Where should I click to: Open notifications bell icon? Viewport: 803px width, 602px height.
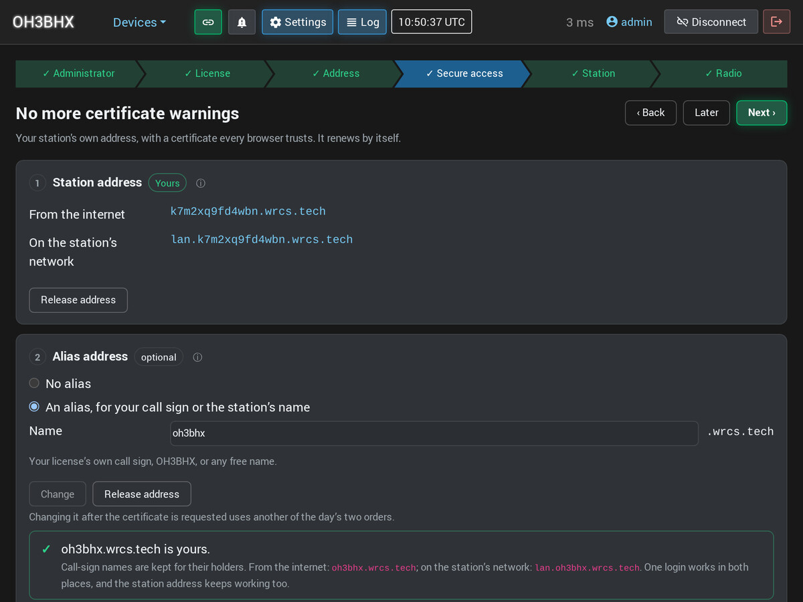pyautogui.click(x=242, y=22)
